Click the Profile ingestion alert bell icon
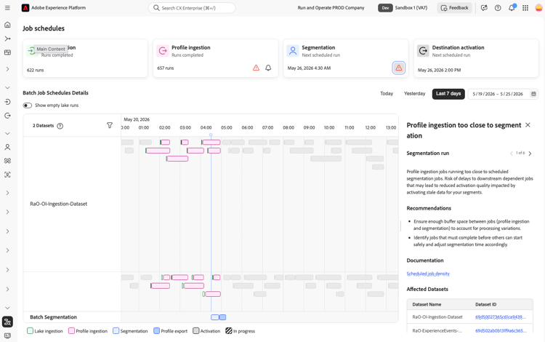Viewport: 545px width, 342px height. pos(268,68)
